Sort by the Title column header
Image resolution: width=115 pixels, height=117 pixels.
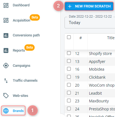coord(111,38)
